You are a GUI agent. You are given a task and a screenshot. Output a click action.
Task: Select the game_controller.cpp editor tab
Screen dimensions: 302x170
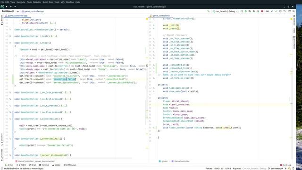coord(17,16)
